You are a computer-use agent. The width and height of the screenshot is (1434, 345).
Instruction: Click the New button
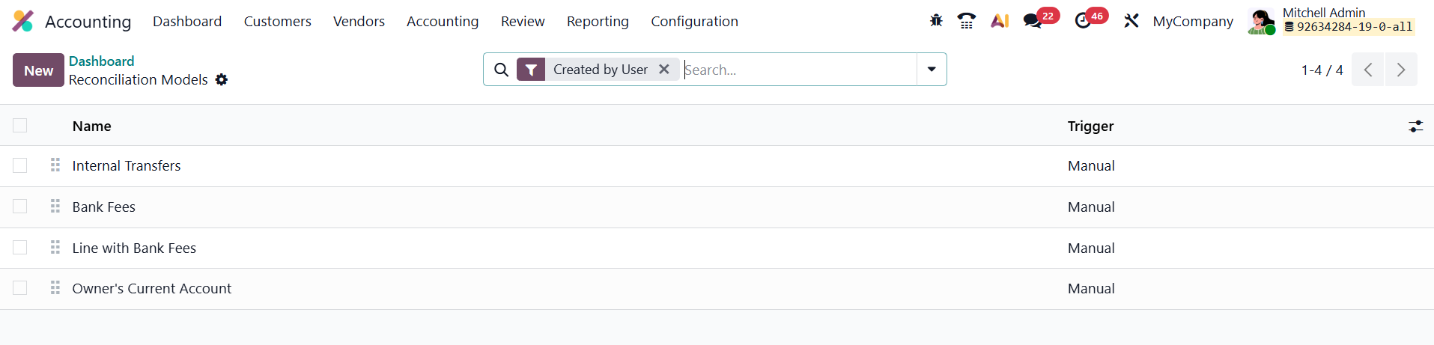tap(38, 70)
